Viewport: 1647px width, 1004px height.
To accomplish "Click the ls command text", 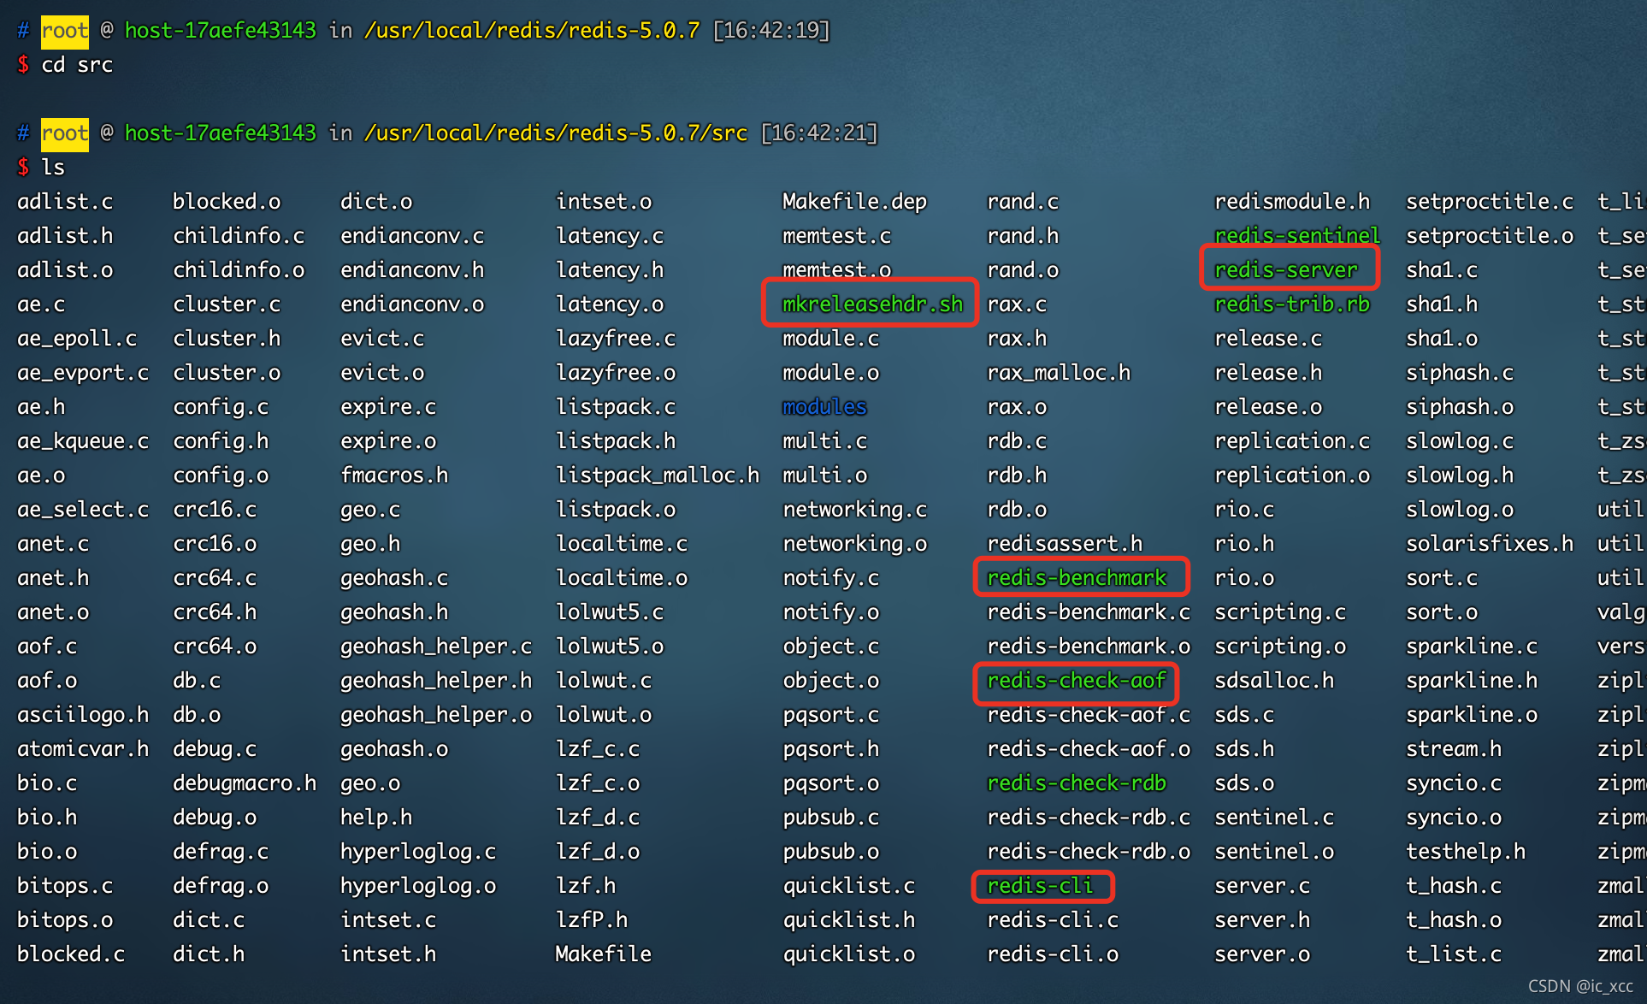I will tap(53, 168).
